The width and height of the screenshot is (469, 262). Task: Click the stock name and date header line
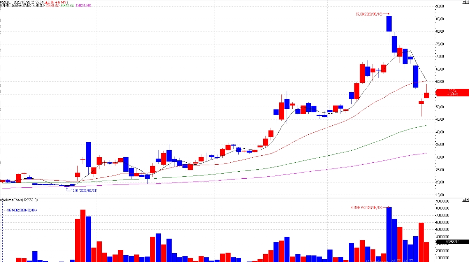34,2
